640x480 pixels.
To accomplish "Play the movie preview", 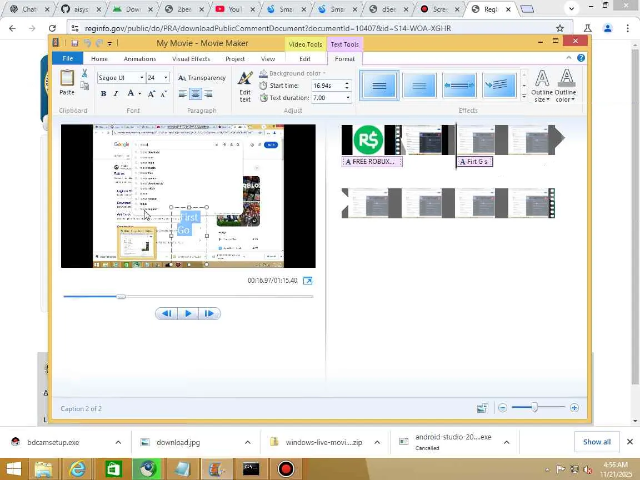I will pos(188,313).
